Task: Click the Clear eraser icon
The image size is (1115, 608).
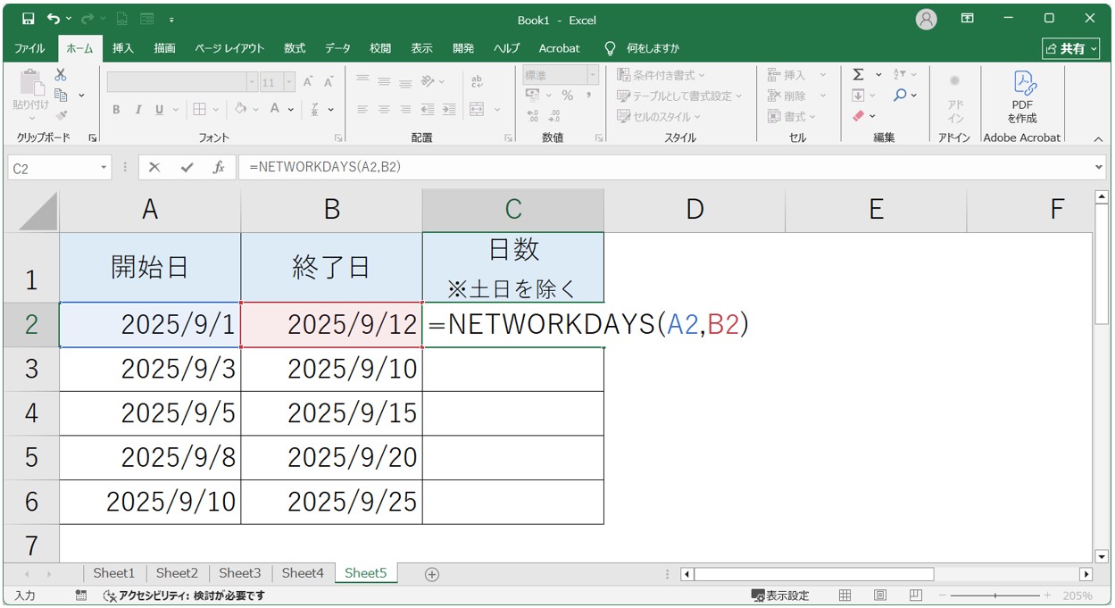Action: [858, 116]
